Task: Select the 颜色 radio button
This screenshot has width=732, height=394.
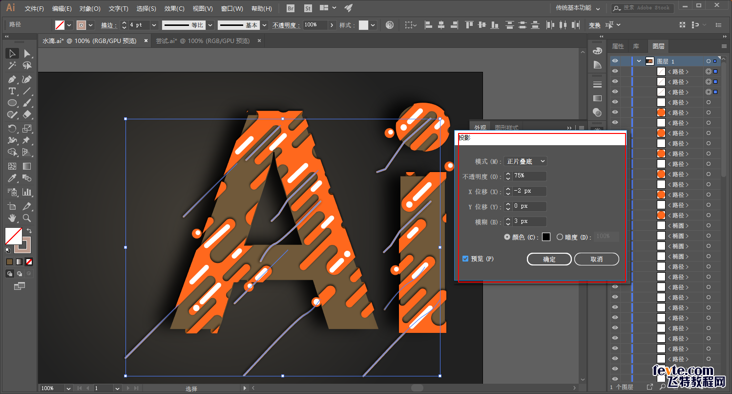Action: coord(507,237)
